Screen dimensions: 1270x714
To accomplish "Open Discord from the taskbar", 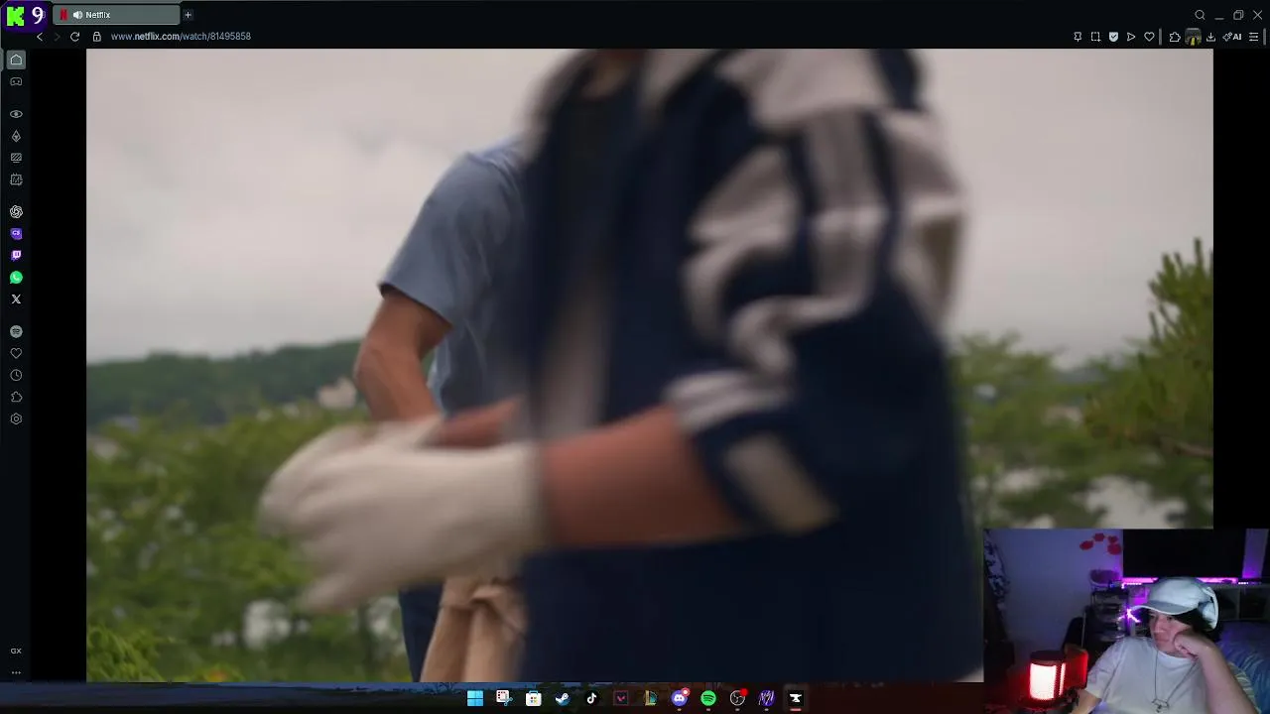I will (680, 698).
